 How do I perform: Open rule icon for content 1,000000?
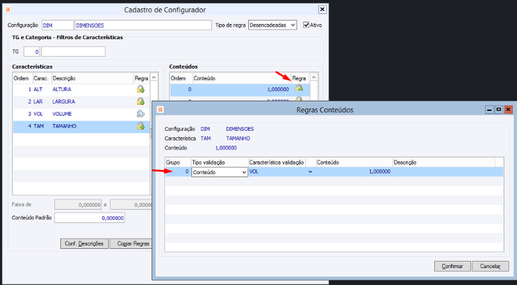(x=299, y=88)
